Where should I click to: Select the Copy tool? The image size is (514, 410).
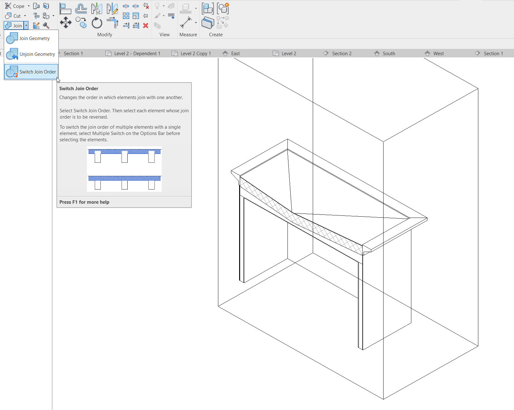point(81,23)
